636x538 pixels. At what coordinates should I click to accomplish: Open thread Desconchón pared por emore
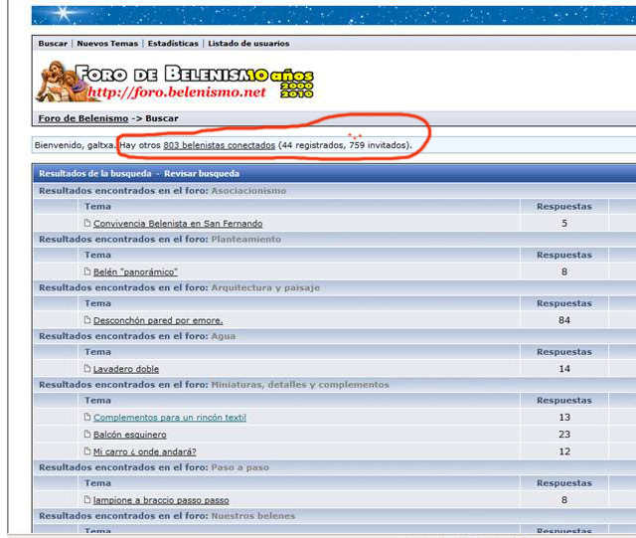tap(157, 320)
